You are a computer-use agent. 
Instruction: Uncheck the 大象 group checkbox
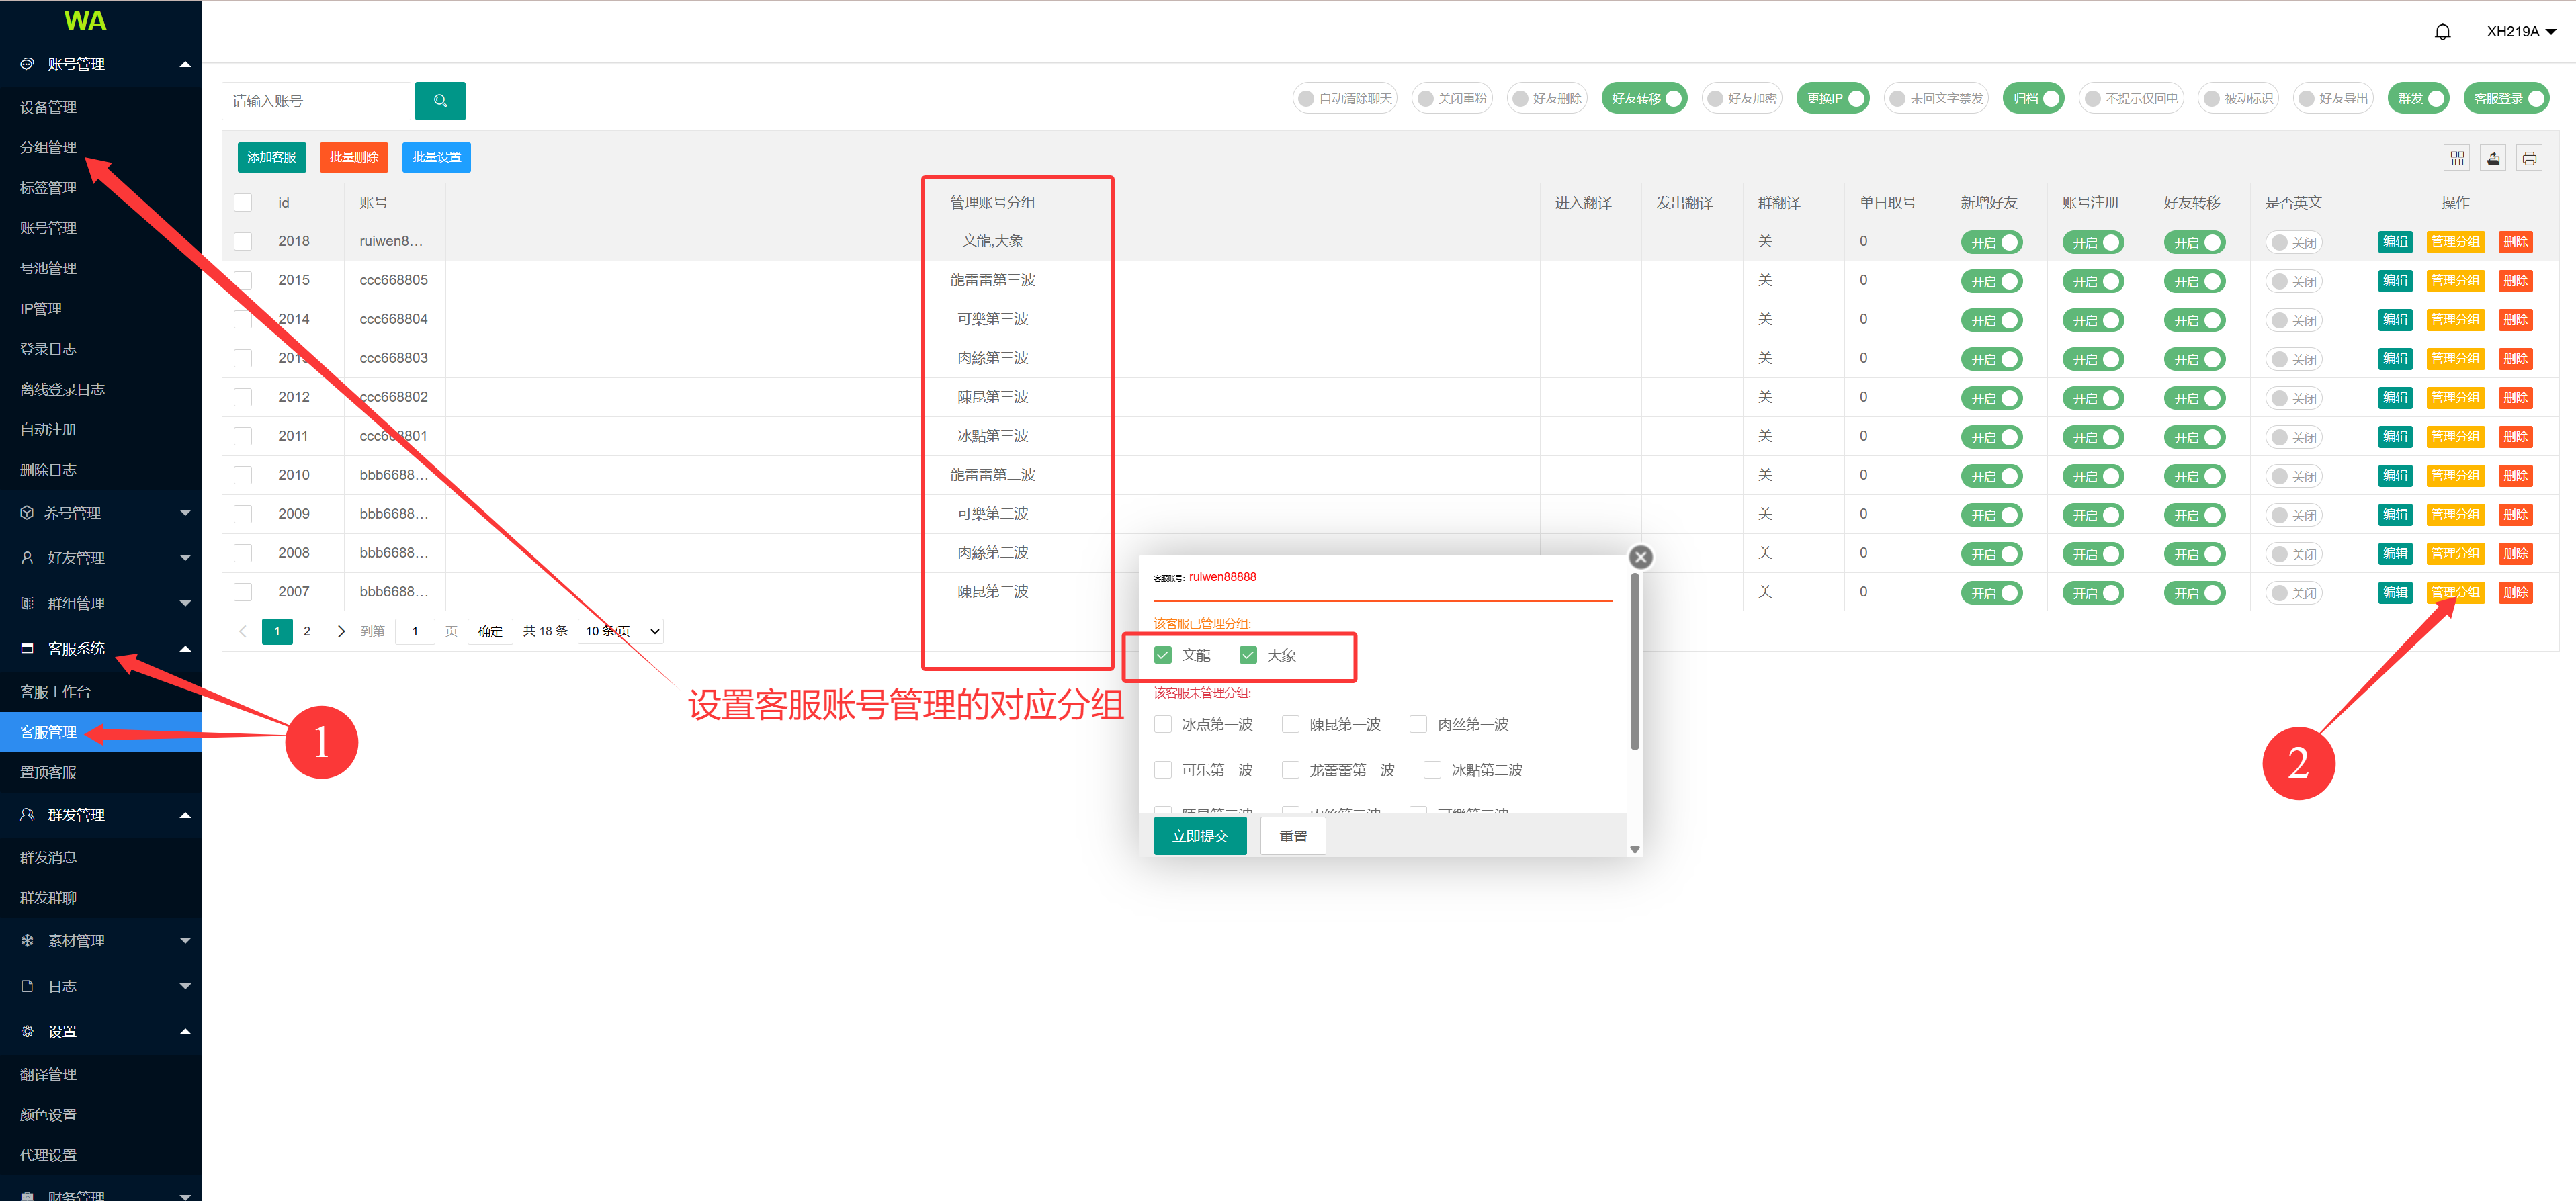point(1248,655)
